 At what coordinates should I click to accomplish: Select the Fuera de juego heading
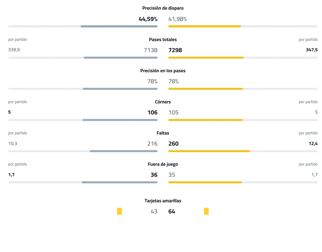(x=163, y=164)
